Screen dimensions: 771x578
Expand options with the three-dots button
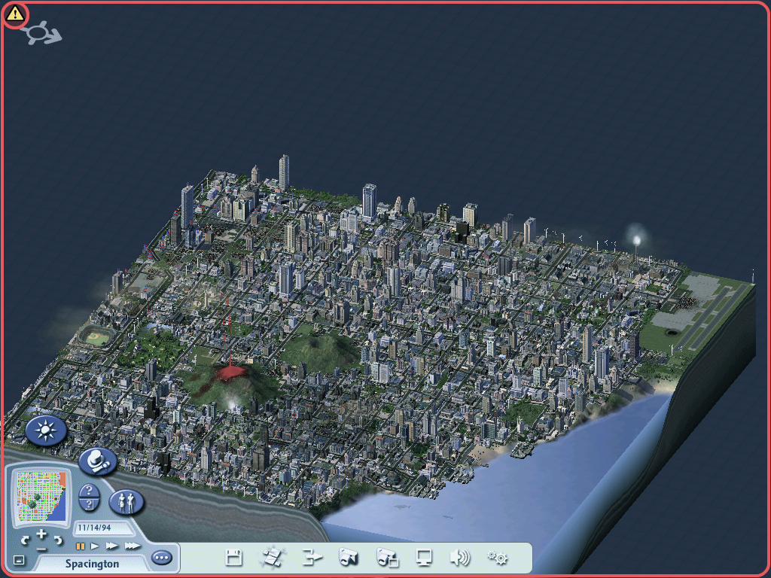point(161,558)
